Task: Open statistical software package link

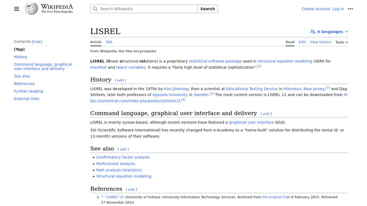Action: pyautogui.click(x=215, y=61)
